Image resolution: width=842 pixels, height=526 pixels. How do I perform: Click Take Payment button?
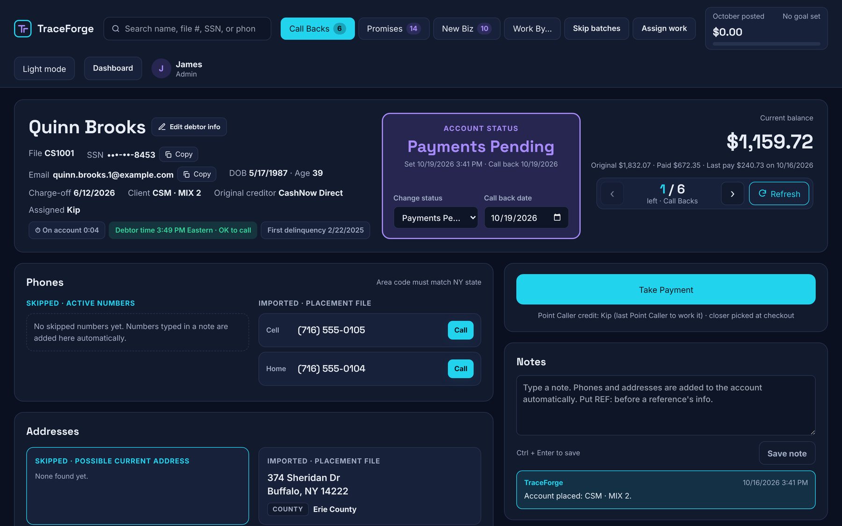pos(666,289)
